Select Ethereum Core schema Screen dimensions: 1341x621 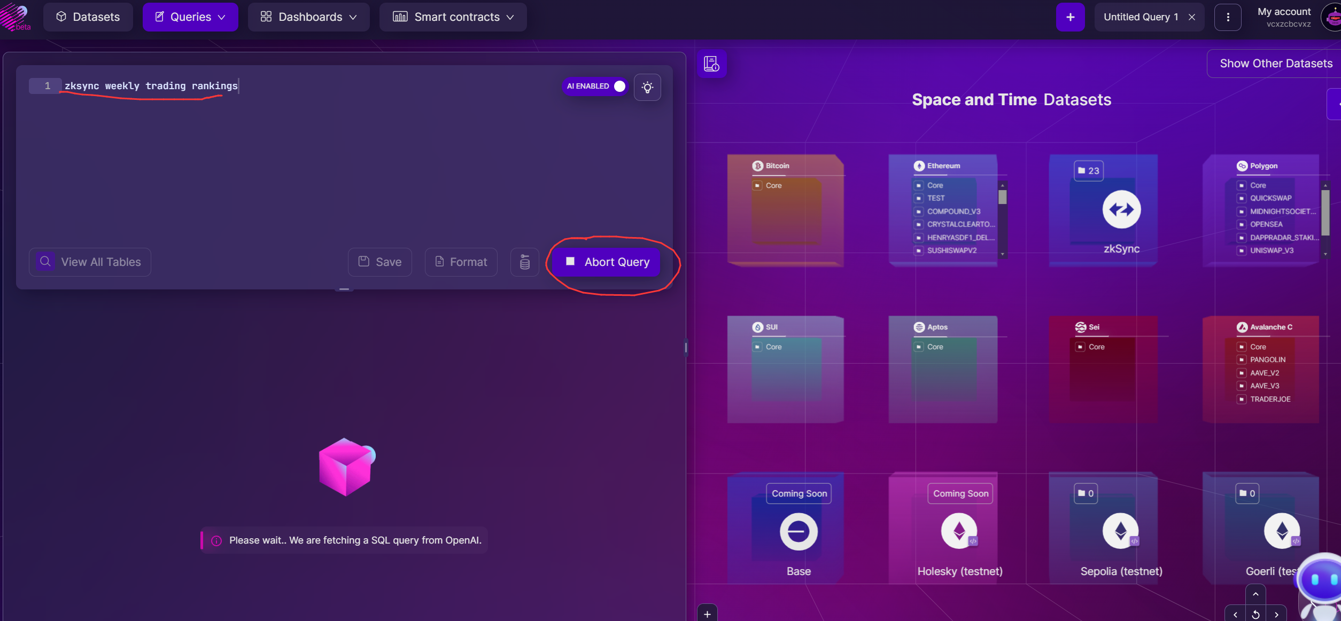[x=929, y=185]
